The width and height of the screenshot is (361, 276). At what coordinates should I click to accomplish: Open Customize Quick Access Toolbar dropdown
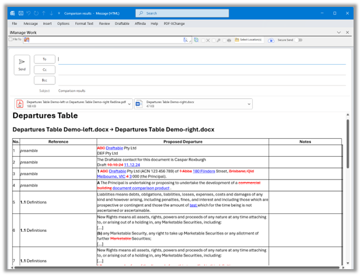tap(59, 13)
